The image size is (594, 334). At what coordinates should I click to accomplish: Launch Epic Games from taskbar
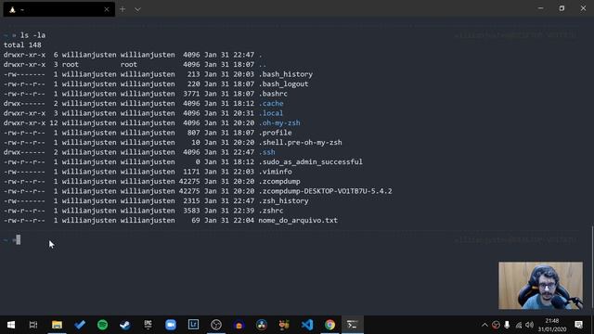[x=148, y=325]
